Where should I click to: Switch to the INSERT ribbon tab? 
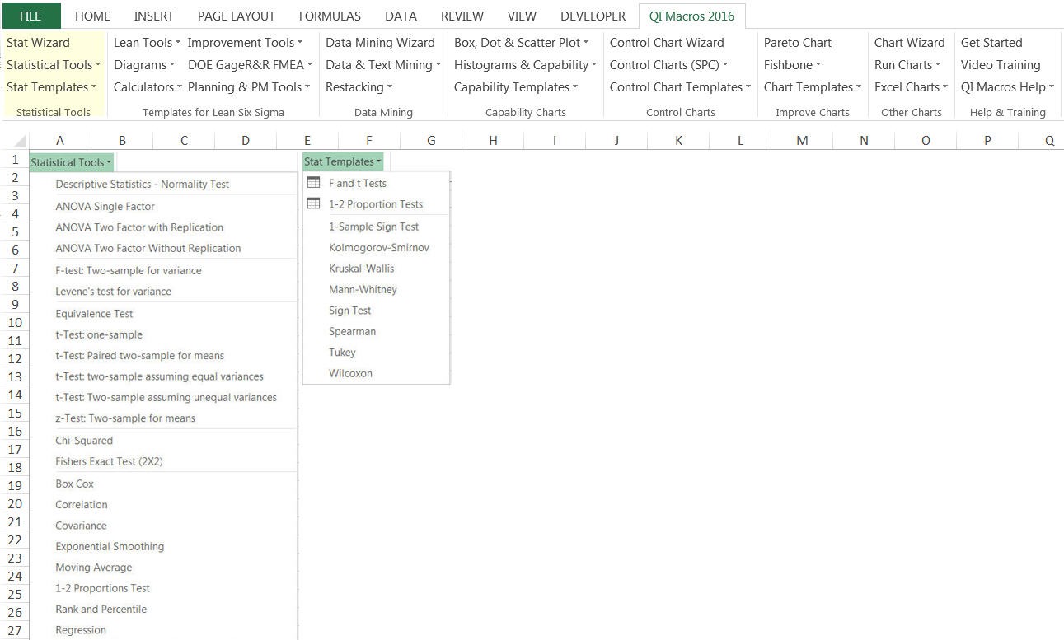tap(154, 16)
